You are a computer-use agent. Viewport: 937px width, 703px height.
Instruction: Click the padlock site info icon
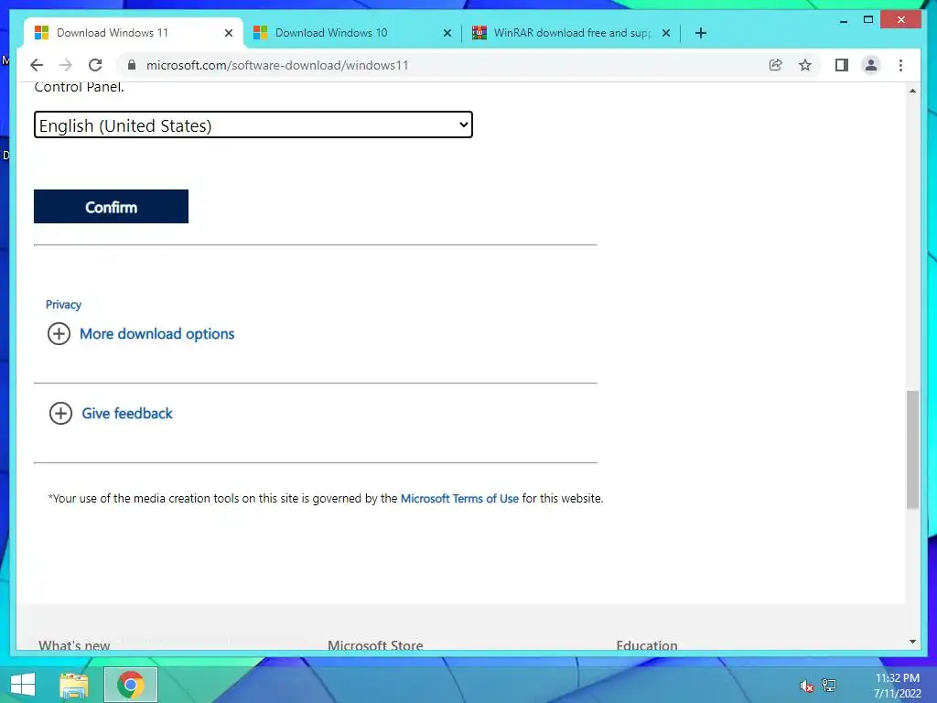click(x=132, y=65)
